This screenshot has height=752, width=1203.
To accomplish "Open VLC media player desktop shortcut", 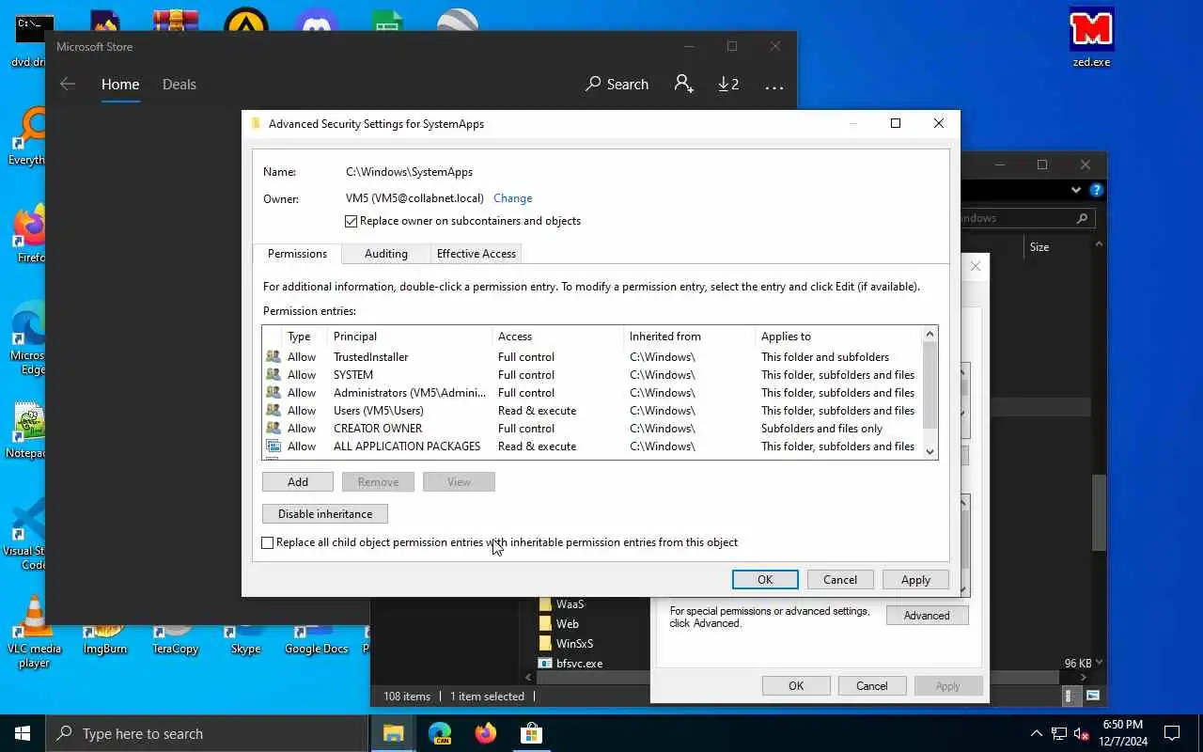I will (34, 631).
